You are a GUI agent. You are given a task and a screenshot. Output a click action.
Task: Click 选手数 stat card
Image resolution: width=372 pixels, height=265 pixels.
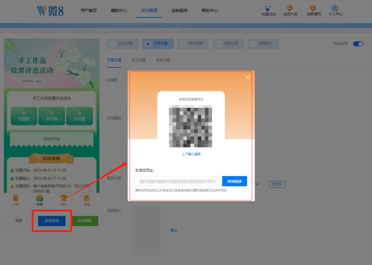point(52,116)
